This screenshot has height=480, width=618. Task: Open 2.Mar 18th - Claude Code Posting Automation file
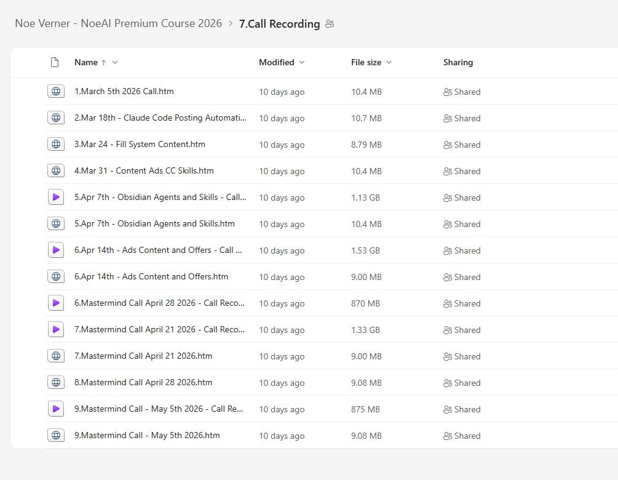point(160,118)
